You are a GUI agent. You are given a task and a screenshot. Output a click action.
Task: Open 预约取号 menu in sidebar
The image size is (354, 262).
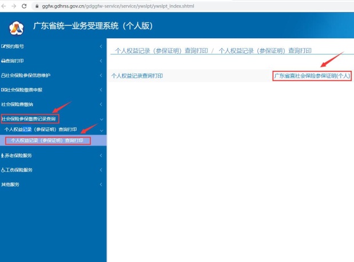pyautogui.click(x=16, y=46)
